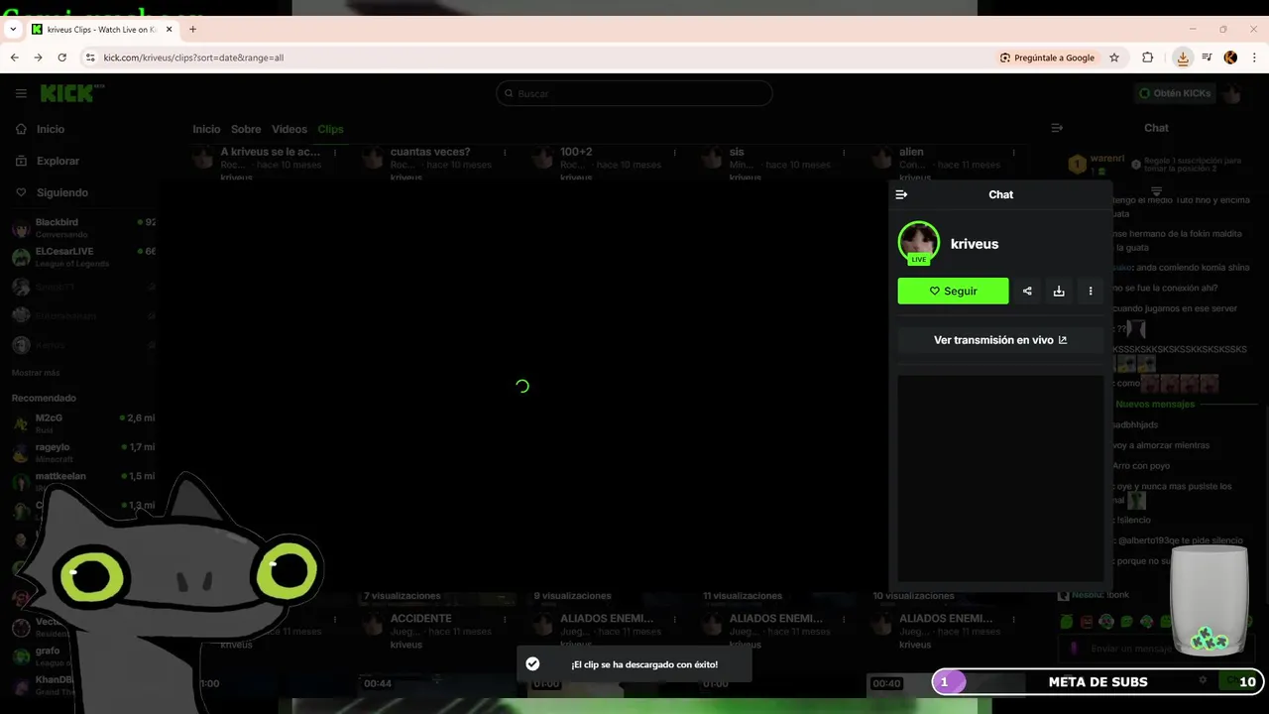Click the address bar URL

click(x=193, y=58)
